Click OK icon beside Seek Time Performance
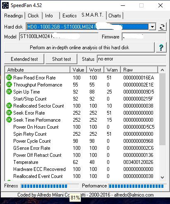This screenshot has height=204, width=170. point(9,120)
